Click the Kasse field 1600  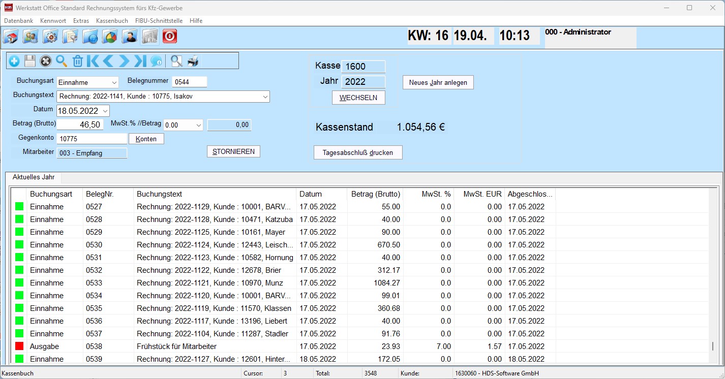[x=364, y=67]
